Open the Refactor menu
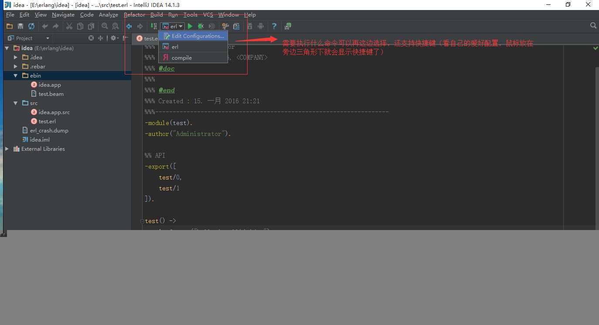The image size is (599, 325). click(134, 14)
